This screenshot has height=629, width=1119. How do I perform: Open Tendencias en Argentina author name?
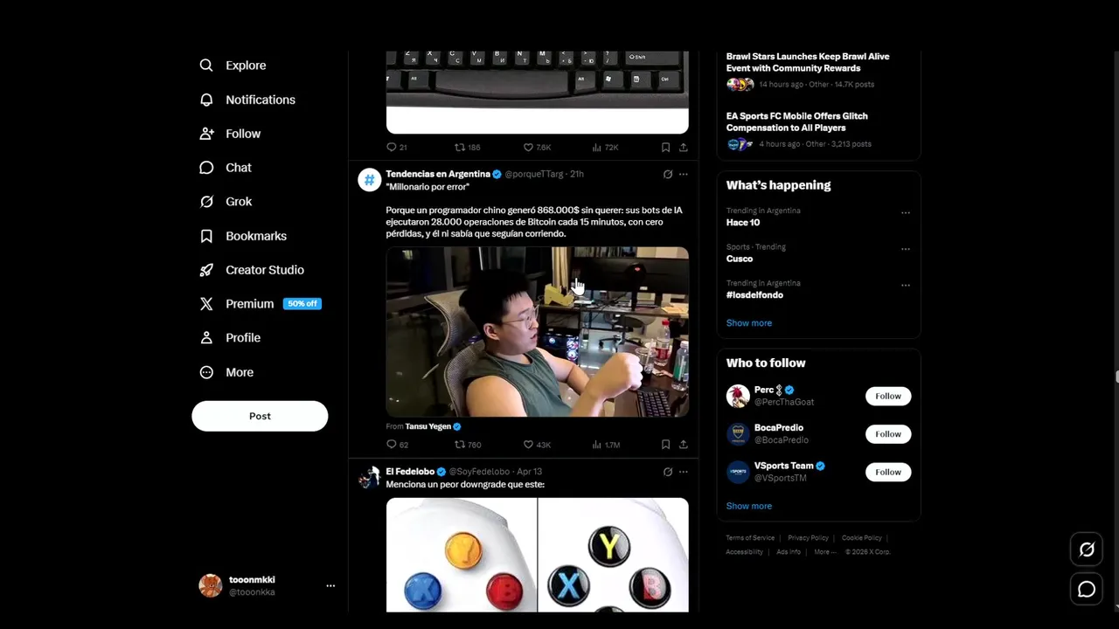(x=438, y=174)
